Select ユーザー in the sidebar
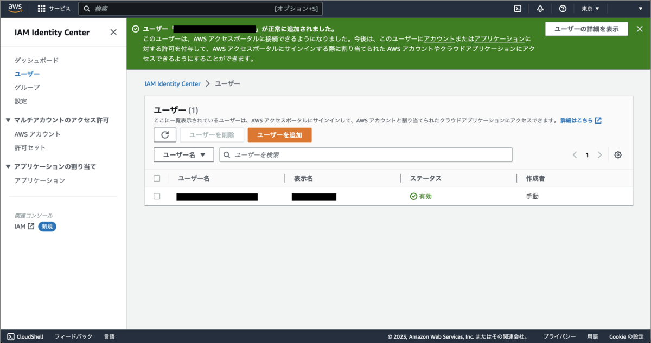The width and height of the screenshot is (651, 343). pos(27,74)
